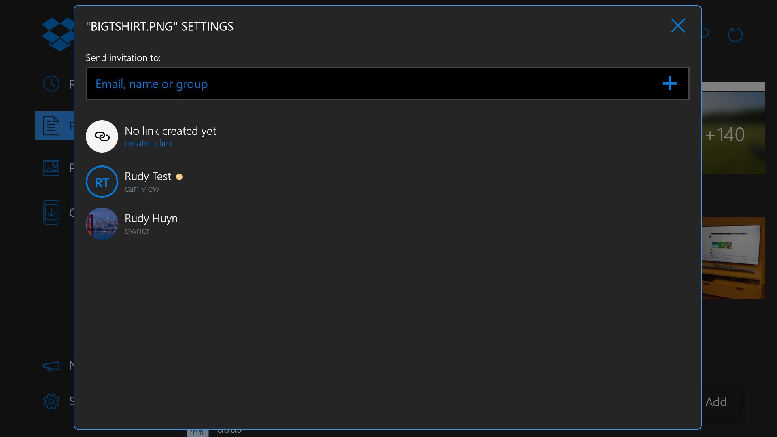Viewport: 777px width, 437px height.
Task: Open Photos via the picture icon
Action: point(51,167)
